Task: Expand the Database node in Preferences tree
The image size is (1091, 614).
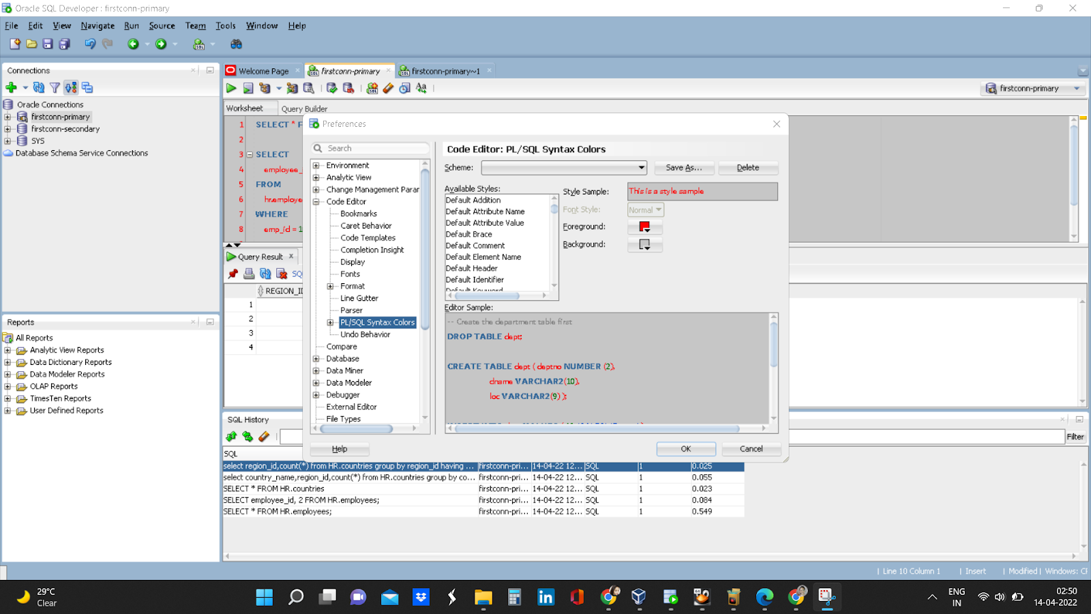Action: click(x=316, y=359)
